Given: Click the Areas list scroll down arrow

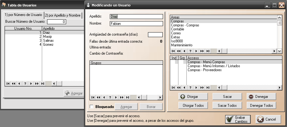Looking at the screenshot, I should (279, 51).
